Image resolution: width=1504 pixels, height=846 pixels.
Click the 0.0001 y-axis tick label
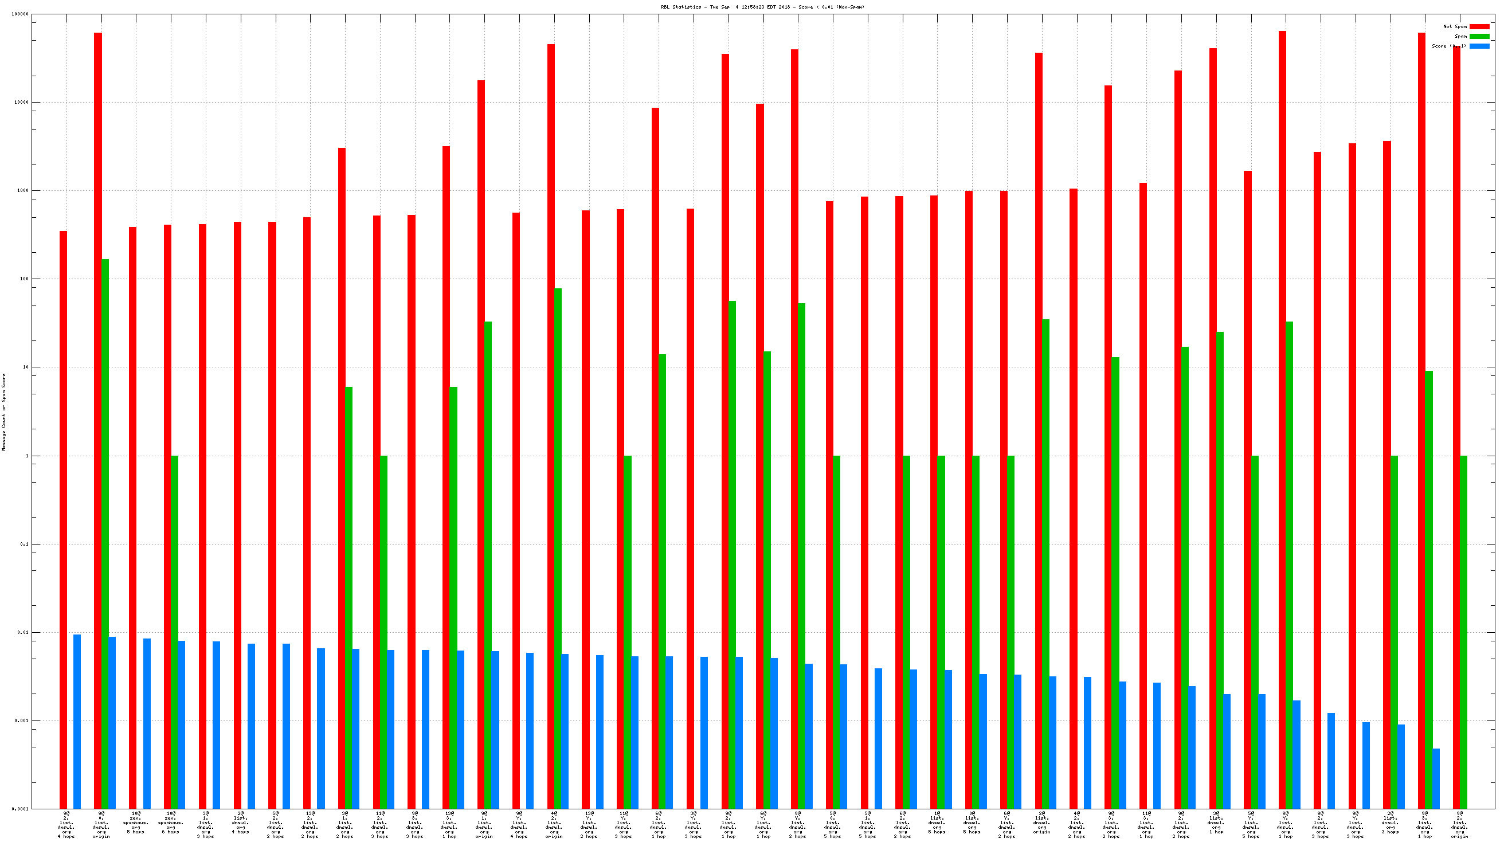pos(20,809)
